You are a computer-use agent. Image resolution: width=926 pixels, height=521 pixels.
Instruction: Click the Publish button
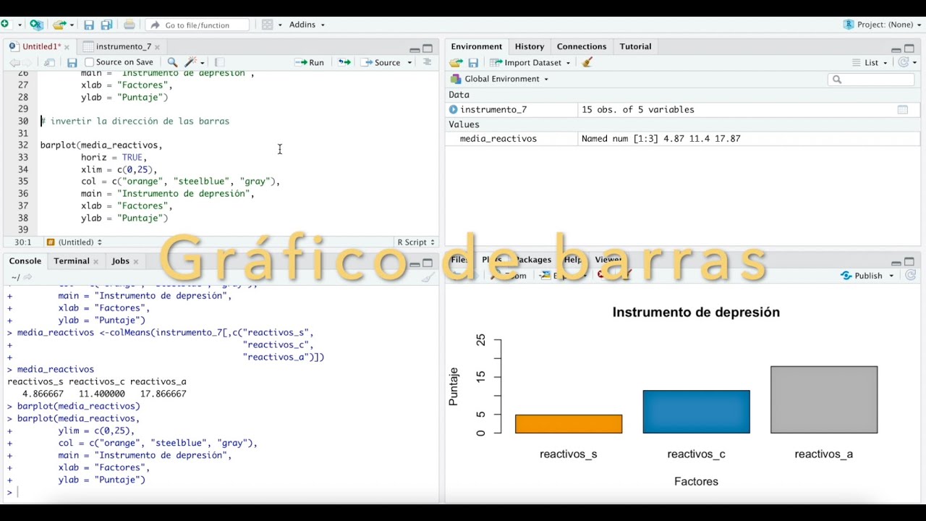click(862, 276)
